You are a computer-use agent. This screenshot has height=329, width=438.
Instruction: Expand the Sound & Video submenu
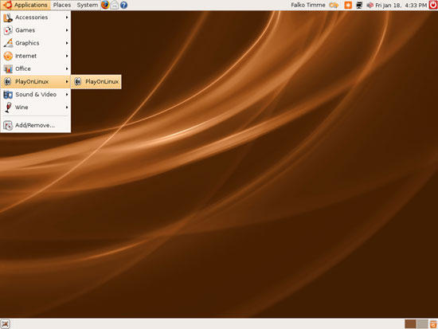(36, 95)
